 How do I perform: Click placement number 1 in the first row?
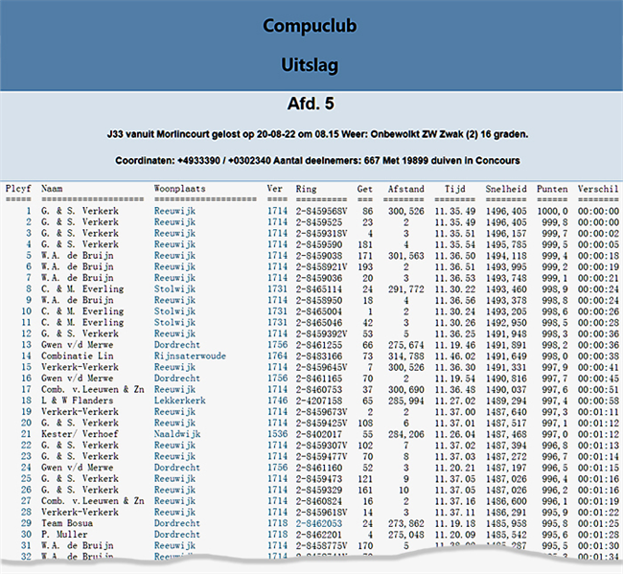pyautogui.click(x=29, y=211)
